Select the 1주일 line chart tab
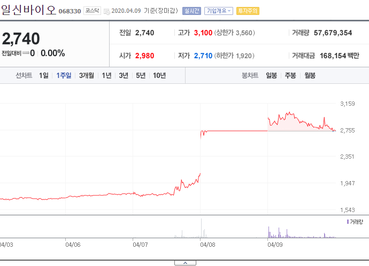The image size is (369, 266). (64, 75)
